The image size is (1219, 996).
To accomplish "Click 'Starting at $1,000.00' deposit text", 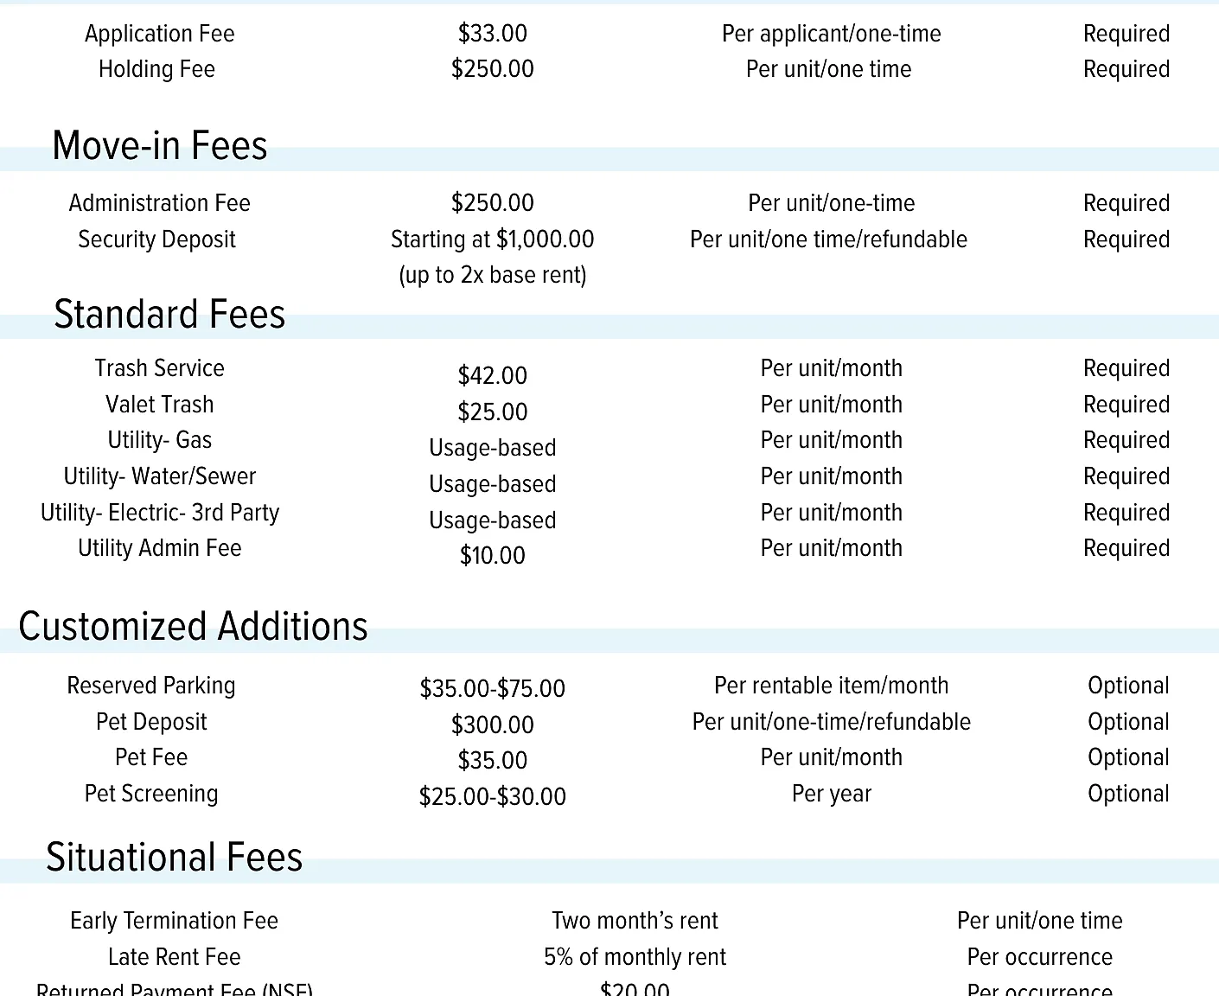I will pyautogui.click(x=493, y=239).
